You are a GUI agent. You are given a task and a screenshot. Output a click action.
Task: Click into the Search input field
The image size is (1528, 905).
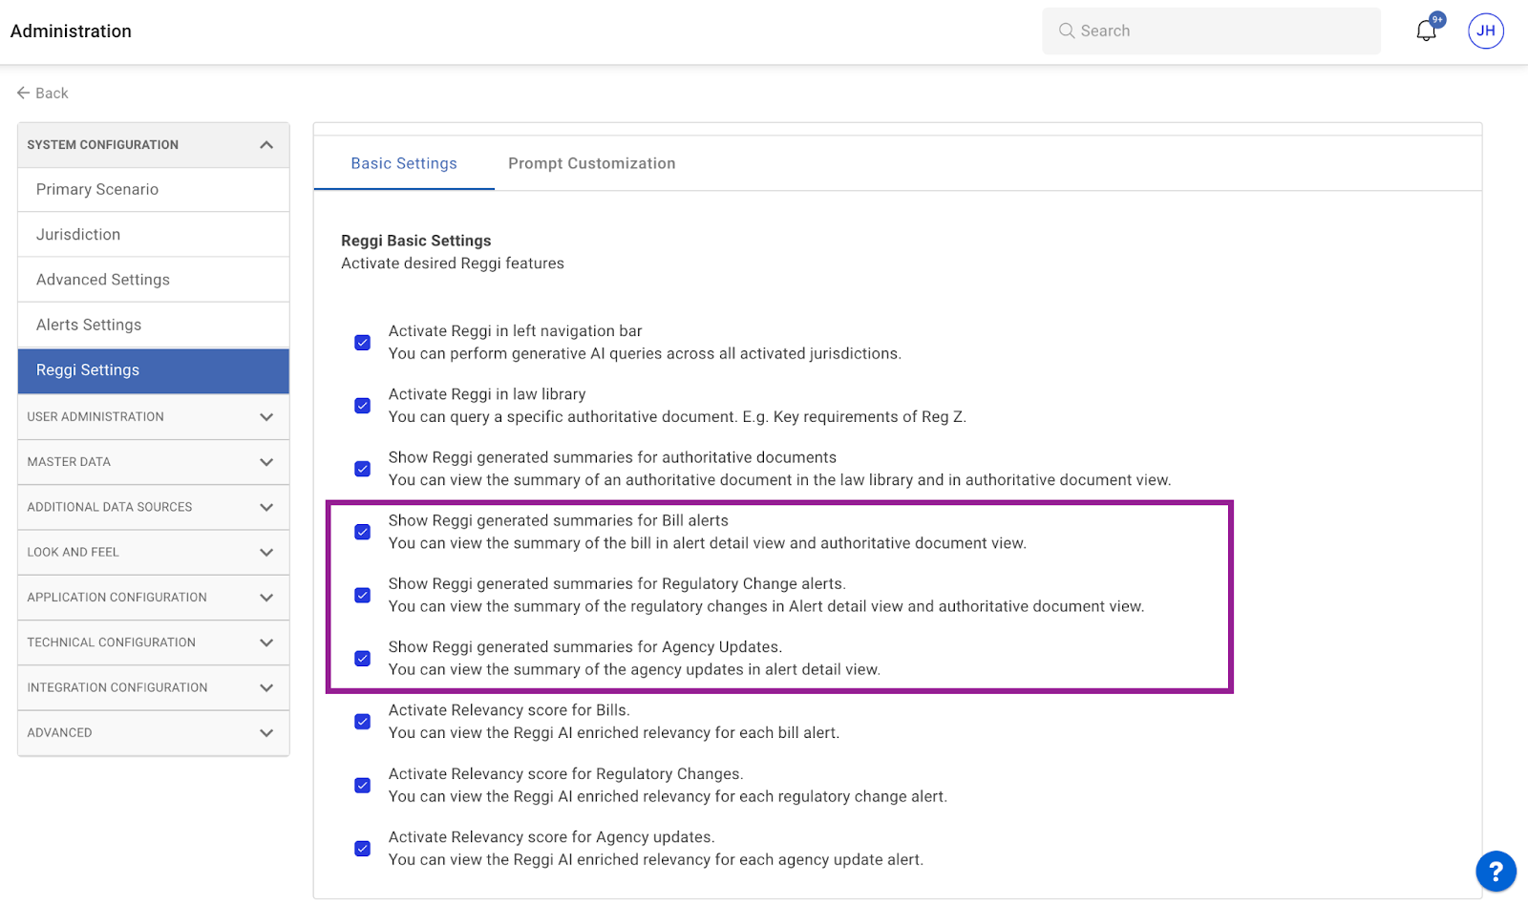tap(1222, 31)
